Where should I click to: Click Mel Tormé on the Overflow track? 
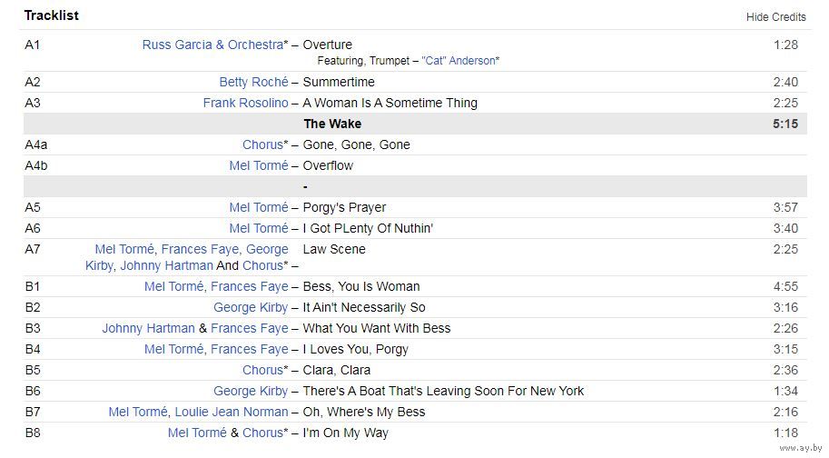259,165
